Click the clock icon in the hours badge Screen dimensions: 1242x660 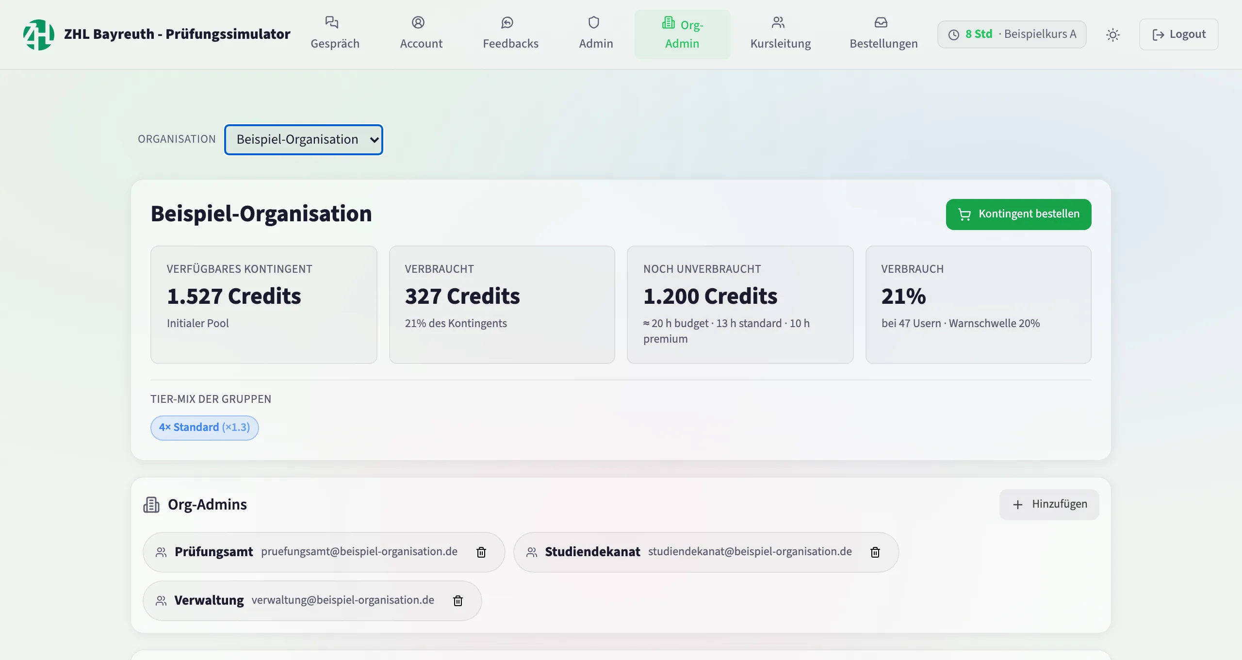point(954,35)
